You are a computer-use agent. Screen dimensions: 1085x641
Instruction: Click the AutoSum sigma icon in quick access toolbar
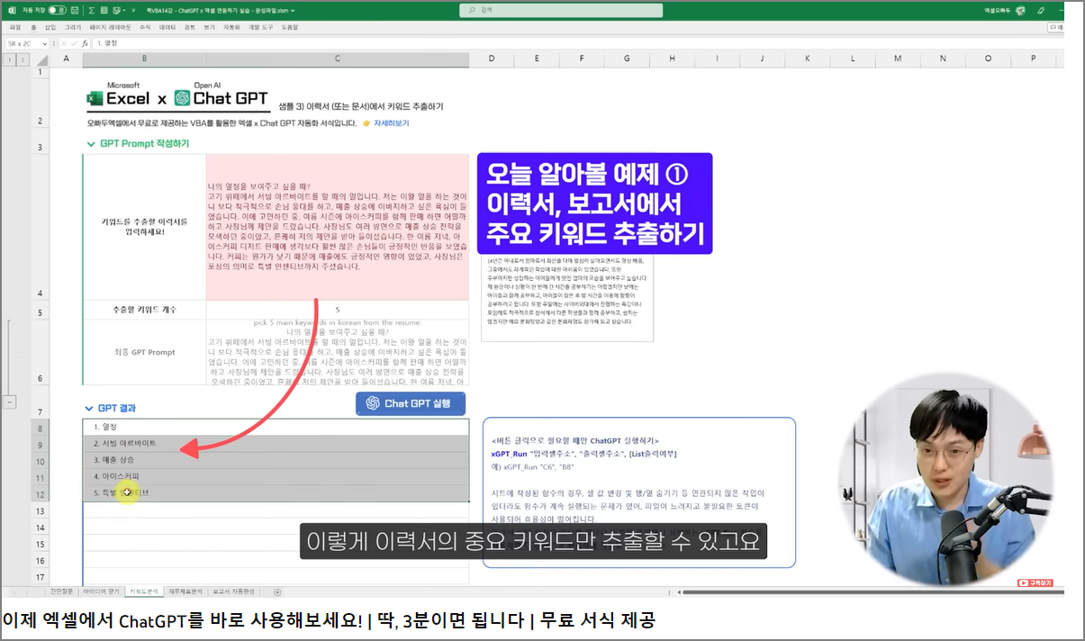pyautogui.click(x=93, y=10)
